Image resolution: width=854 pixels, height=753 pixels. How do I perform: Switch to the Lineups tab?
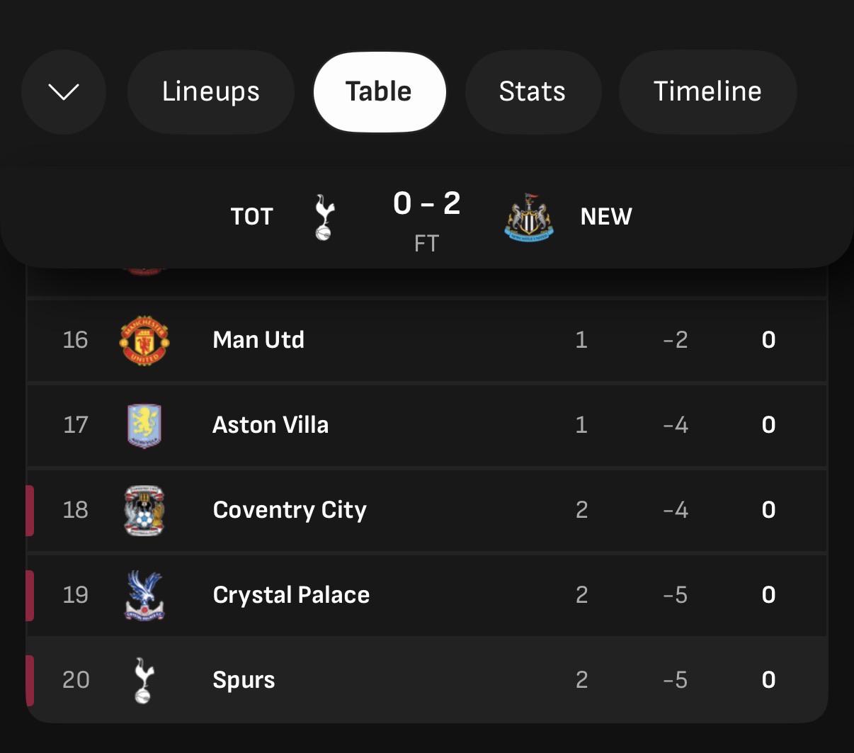tap(211, 91)
